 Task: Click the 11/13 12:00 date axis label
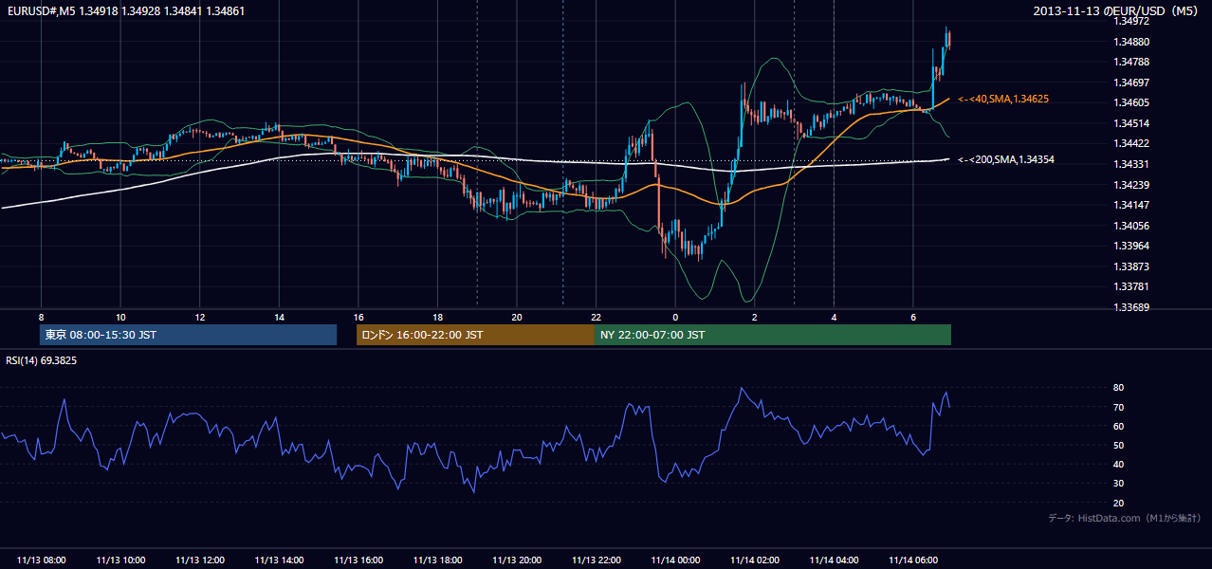200,560
